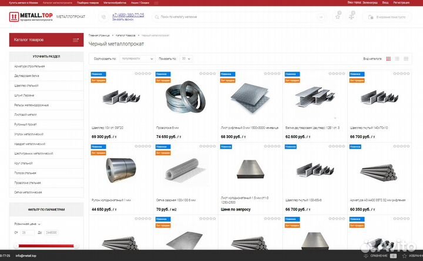Click the Проволока 8 мм product thumbnail
The image size is (423, 261).
tap(186, 96)
